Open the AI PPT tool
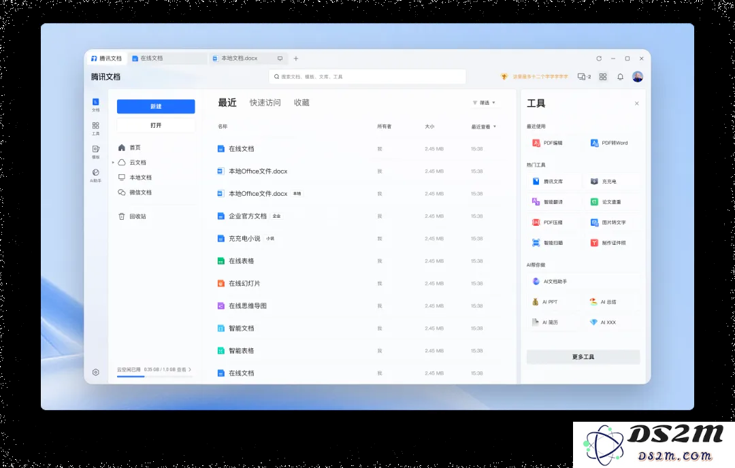 [553, 302]
